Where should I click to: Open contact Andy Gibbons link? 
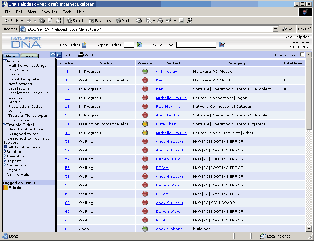point(169,229)
